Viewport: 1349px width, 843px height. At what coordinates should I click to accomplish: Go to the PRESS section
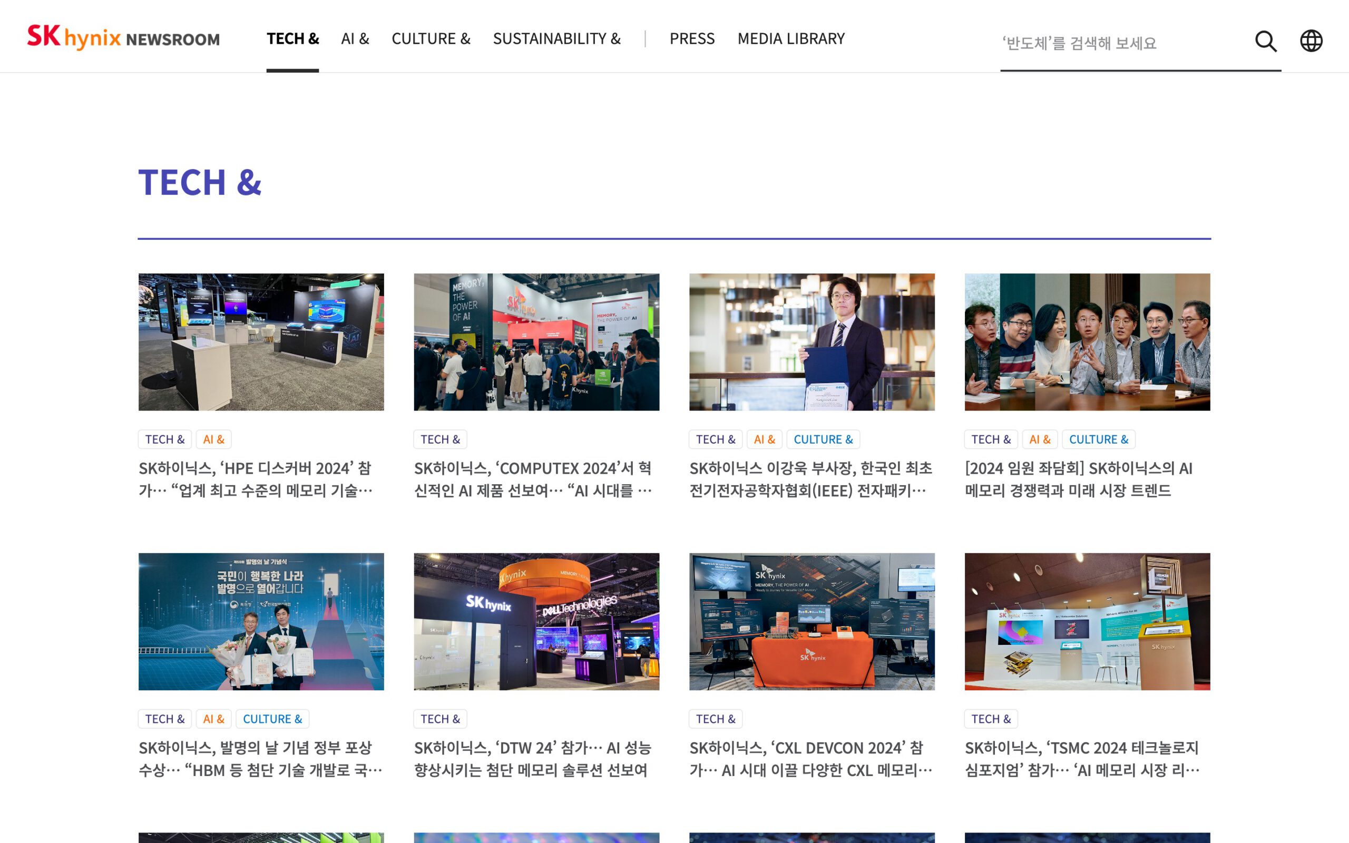coord(692,38)
